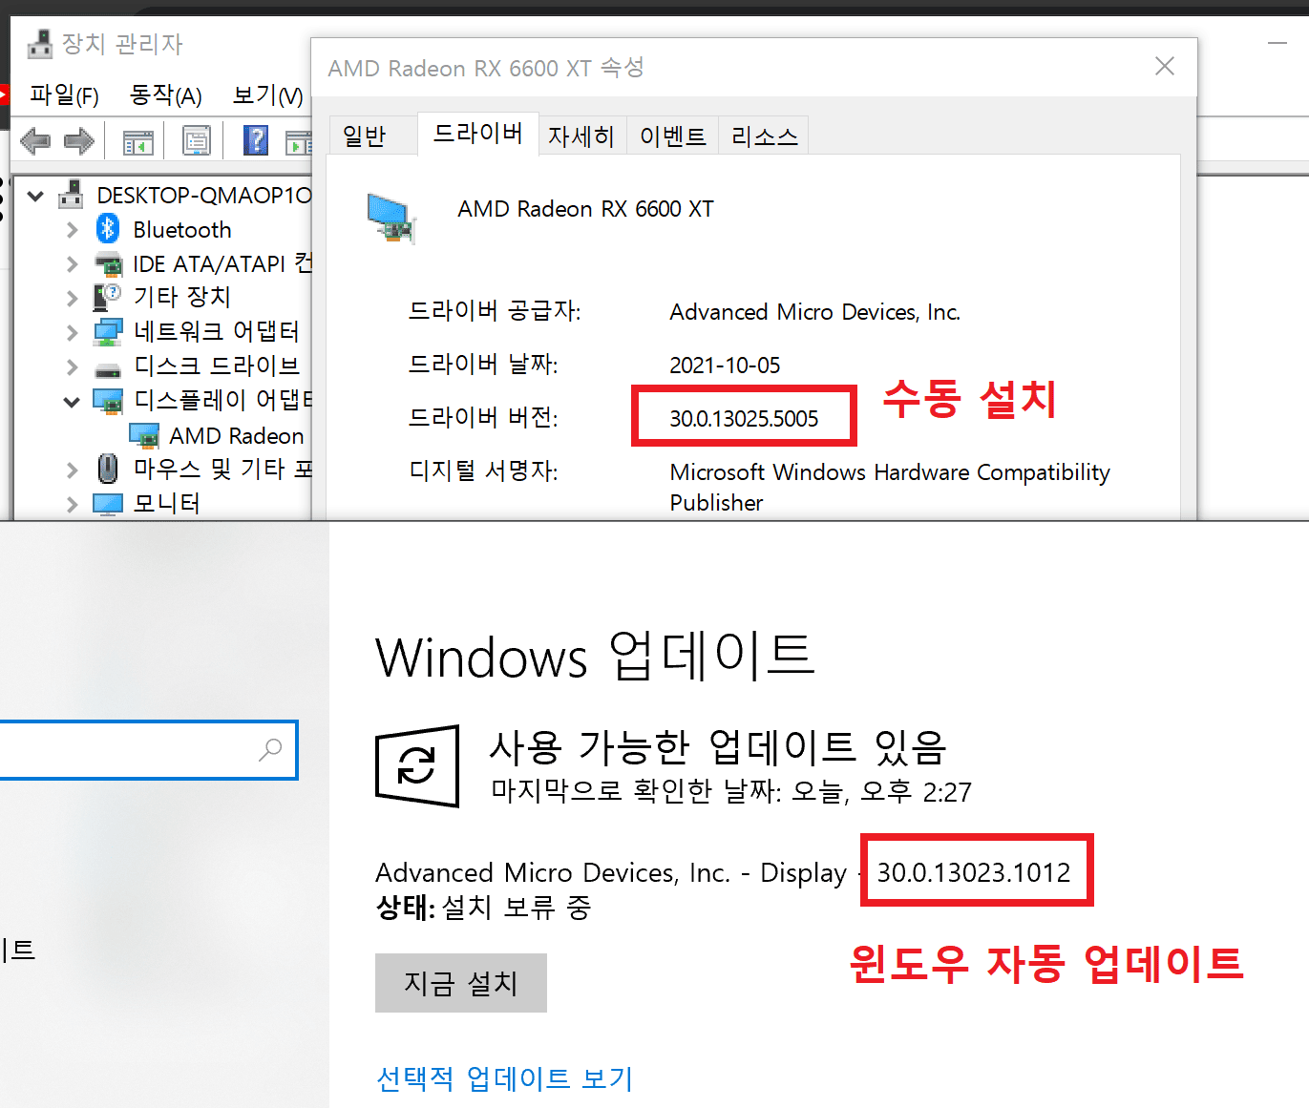The width and height of the screenshot is (1309, 1108).
Task: Open the 보기(V) menu
Action: [268, 94]
